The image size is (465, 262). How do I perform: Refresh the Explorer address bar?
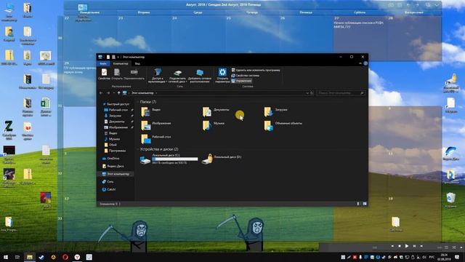[x=312, y=93]
